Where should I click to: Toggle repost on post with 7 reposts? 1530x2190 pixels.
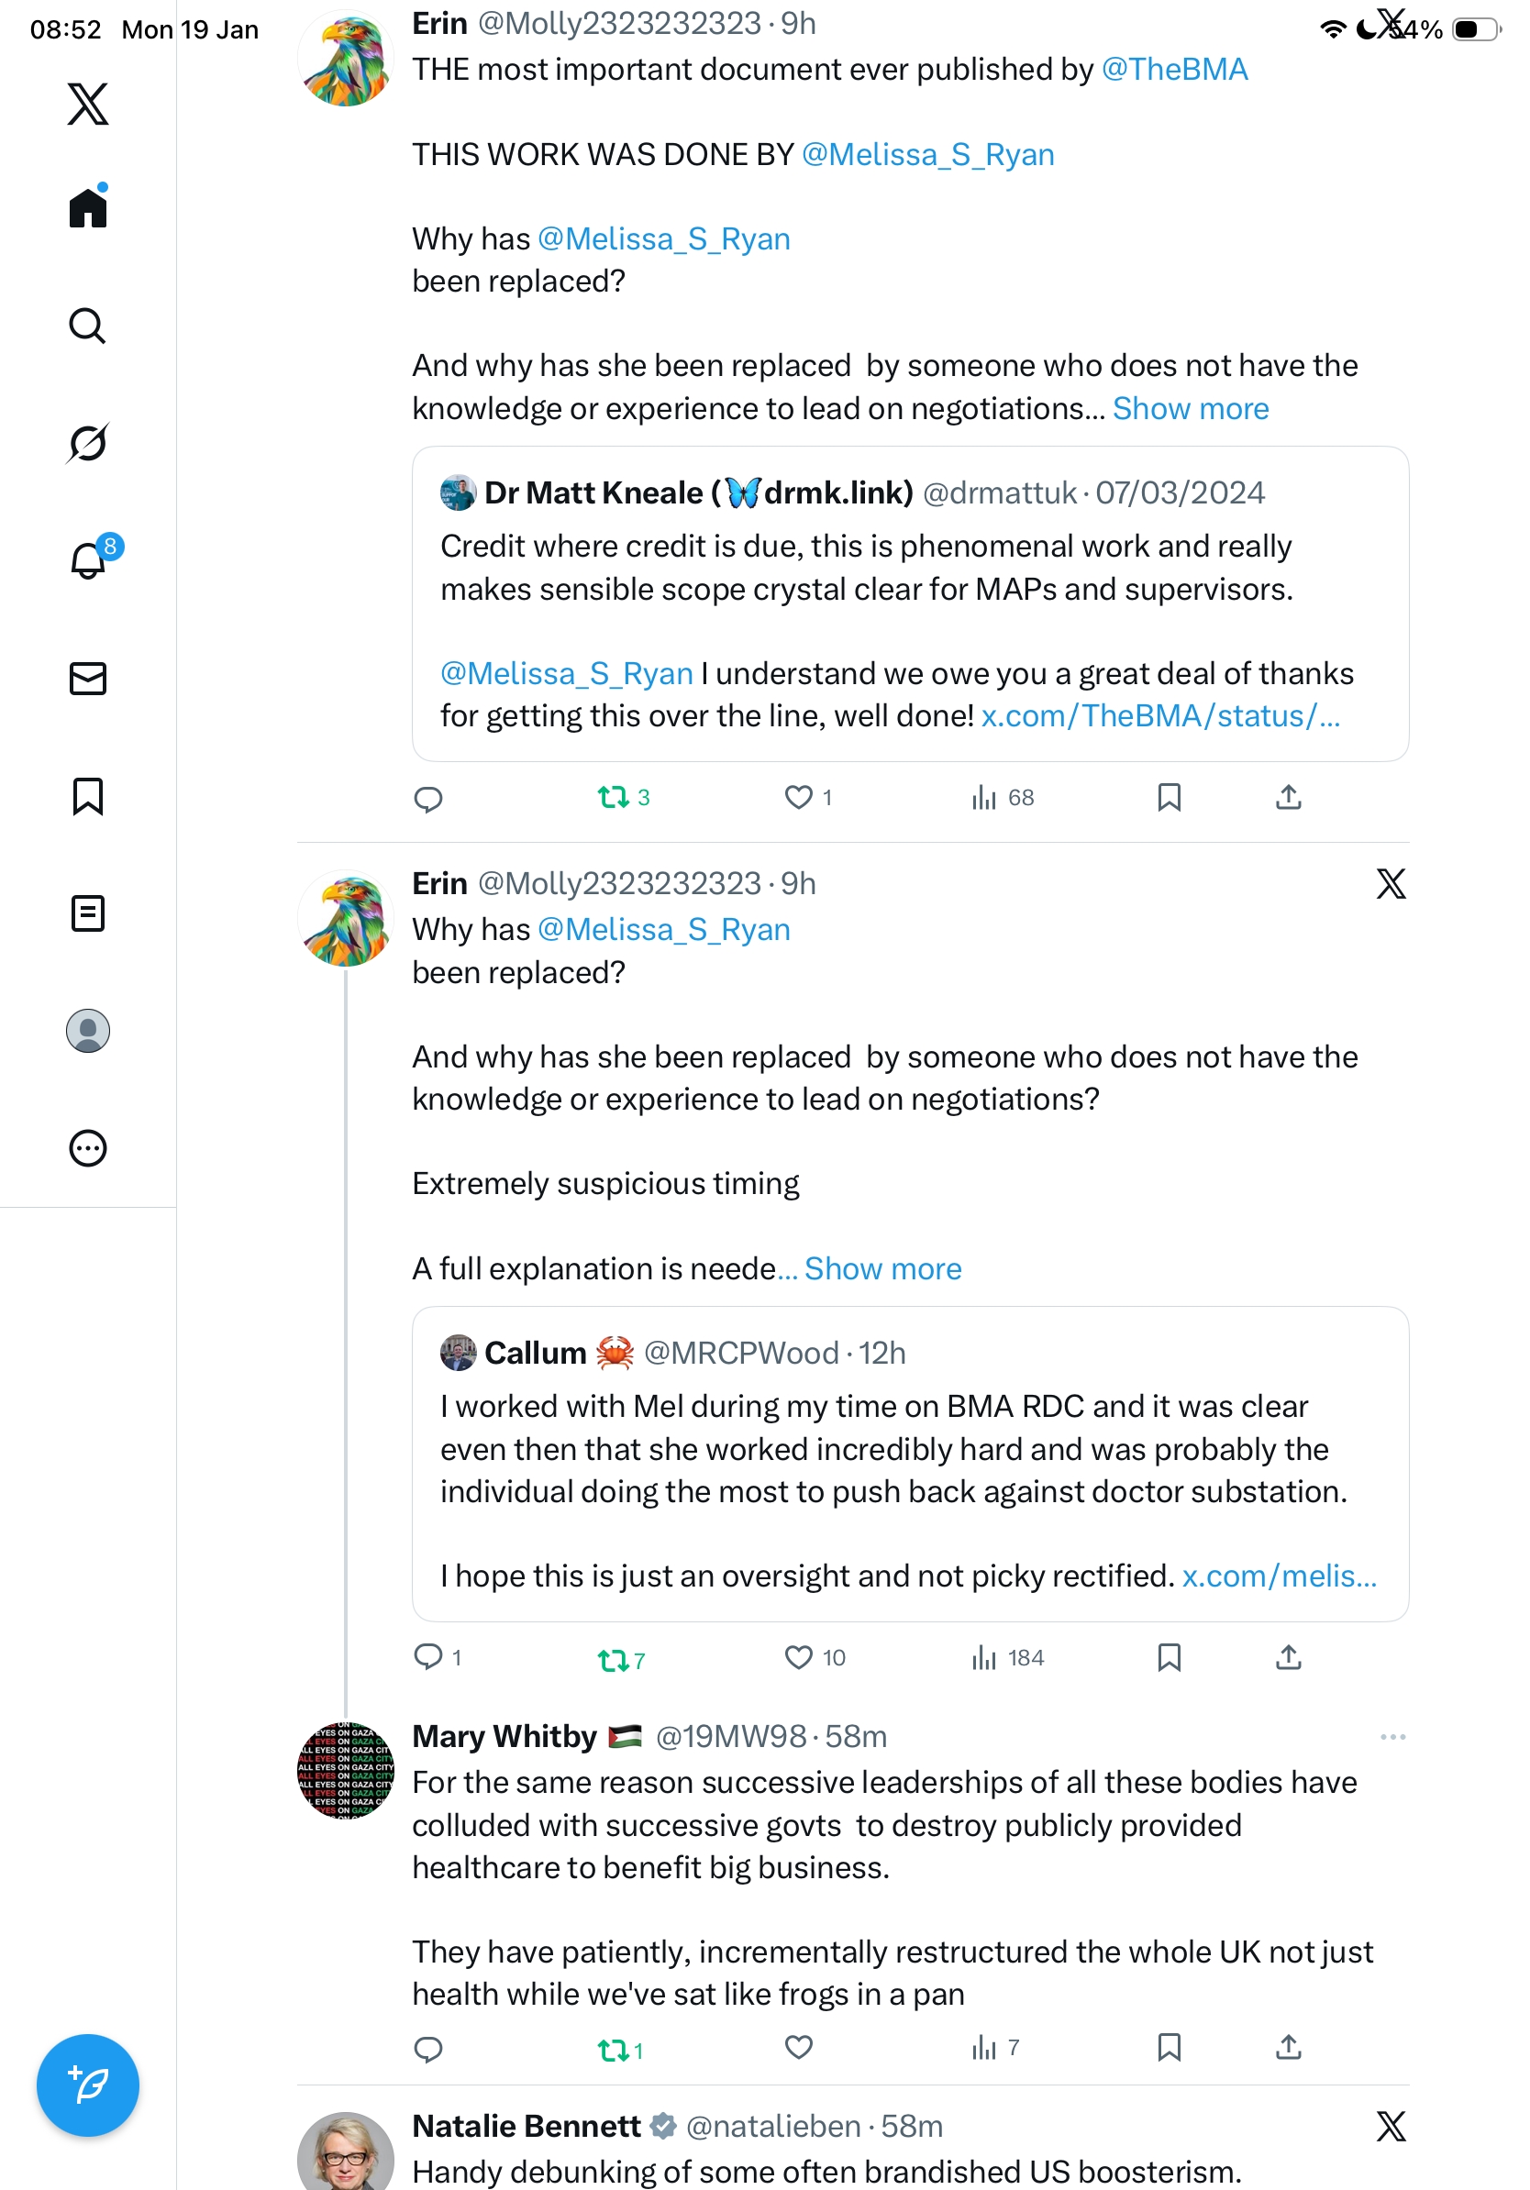pos(613,1660)
